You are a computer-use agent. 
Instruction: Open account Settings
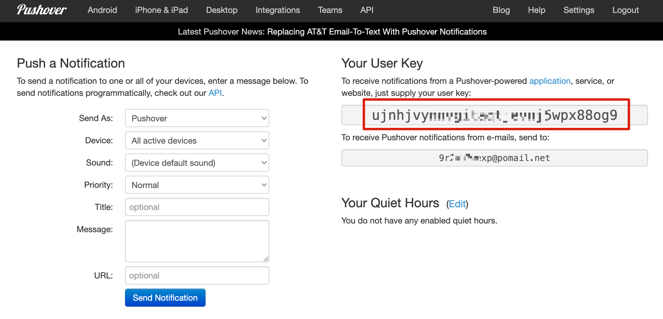click(579, 10)
